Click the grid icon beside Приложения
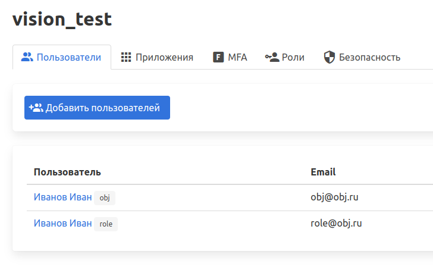This screenshot has width=433, height=270. coord(126,58)
